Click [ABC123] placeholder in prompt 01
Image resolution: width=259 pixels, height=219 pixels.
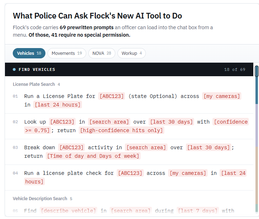112,96
